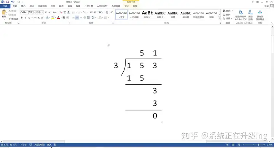
Task: Toggle Underline formatting
Action: click(x=29, y=17)
